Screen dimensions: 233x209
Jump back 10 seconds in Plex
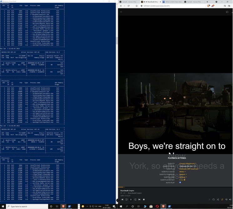point(126,200)
